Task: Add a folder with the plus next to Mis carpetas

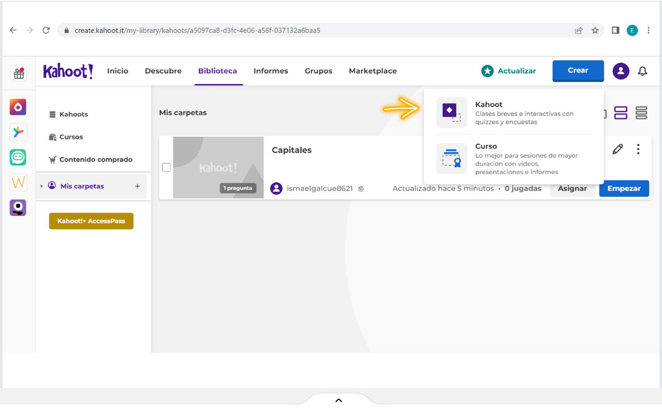Action: (x=137, y=186)
